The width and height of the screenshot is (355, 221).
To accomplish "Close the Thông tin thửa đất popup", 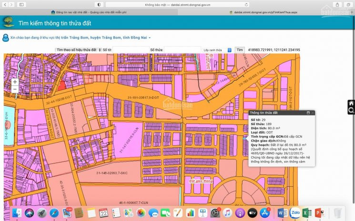I will coord(313,113).
